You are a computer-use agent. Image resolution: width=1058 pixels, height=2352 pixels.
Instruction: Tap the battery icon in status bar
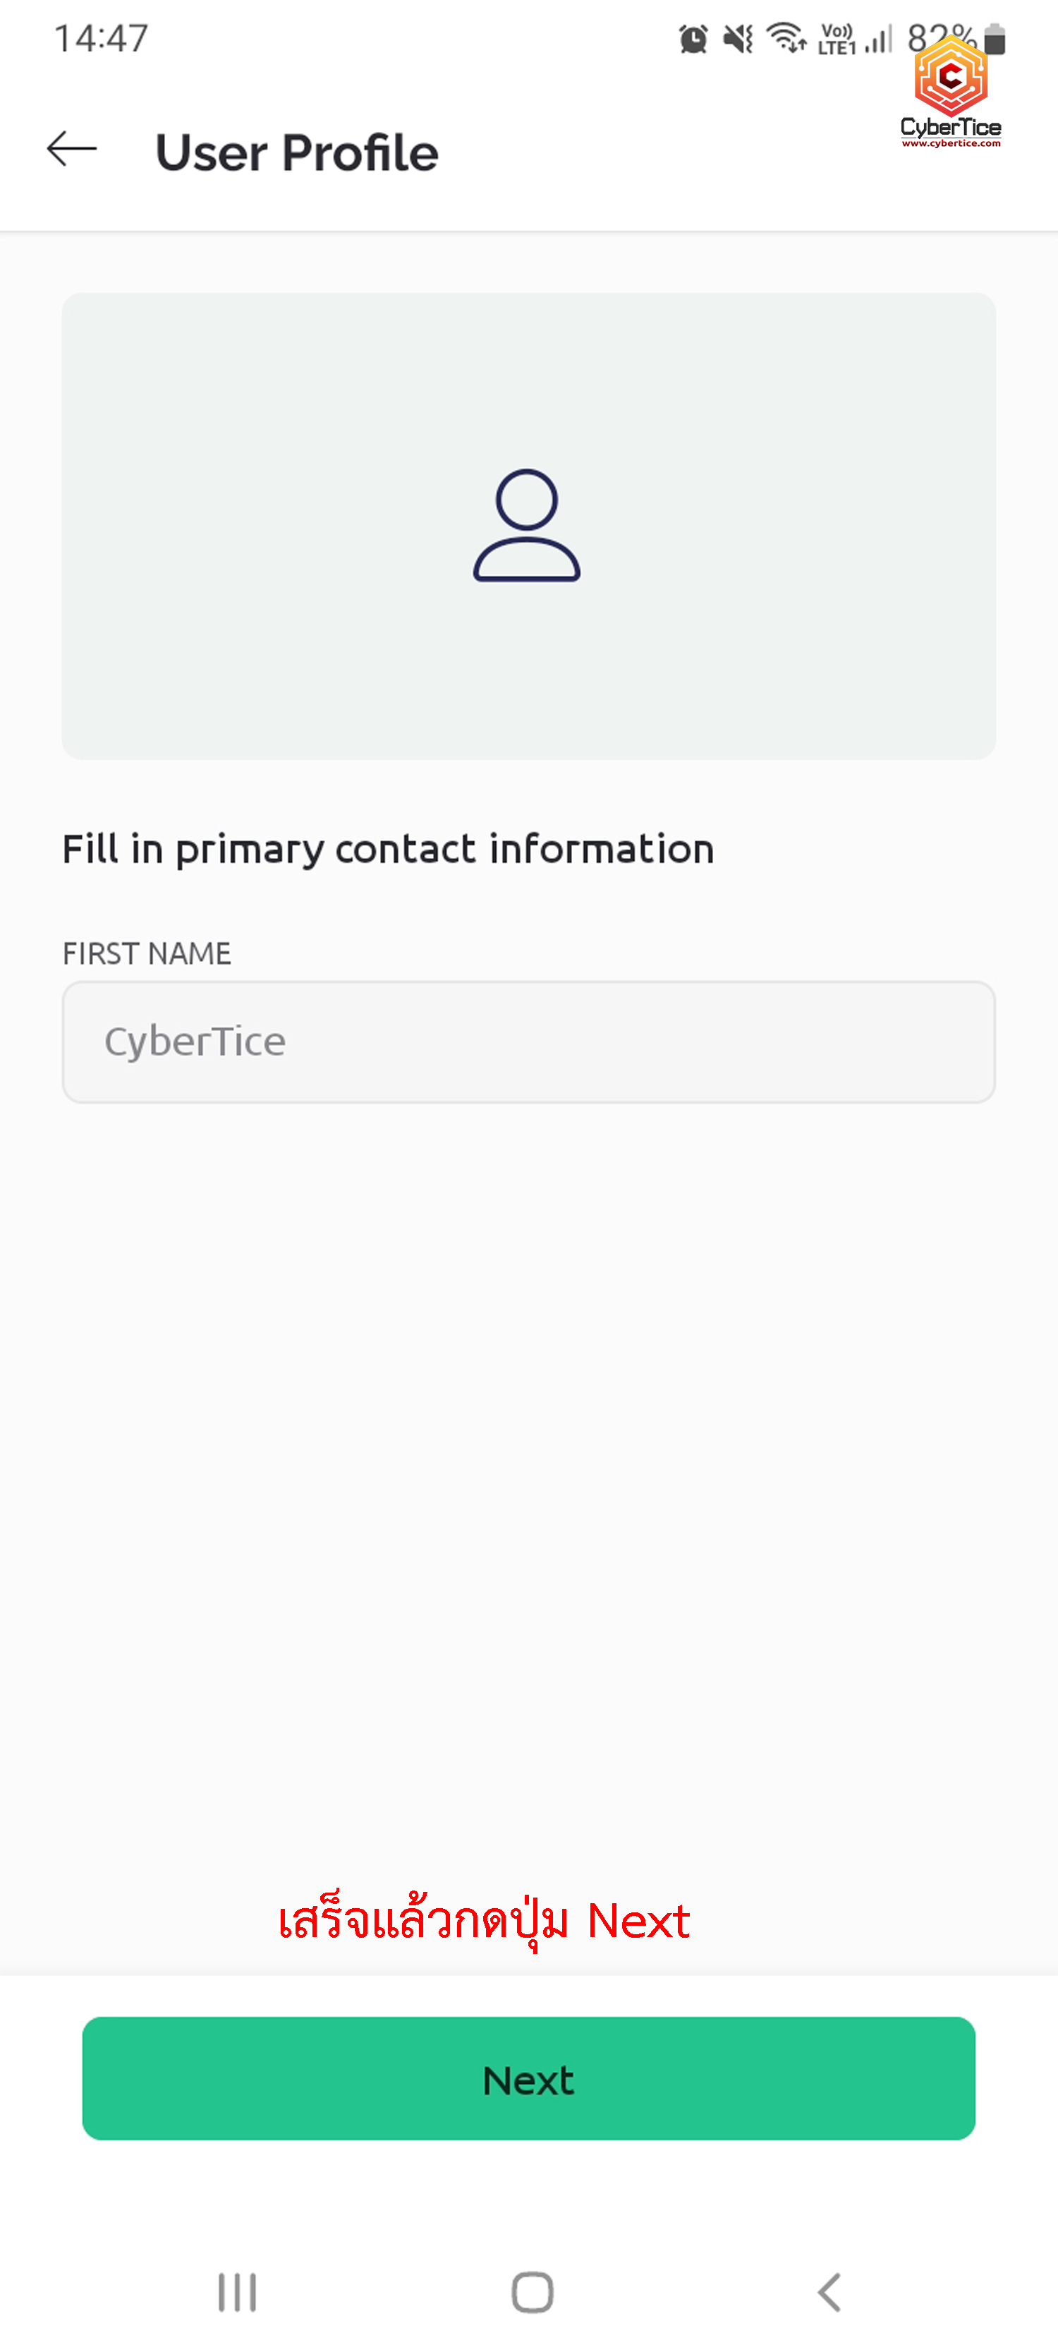click(x=995, y=40)
